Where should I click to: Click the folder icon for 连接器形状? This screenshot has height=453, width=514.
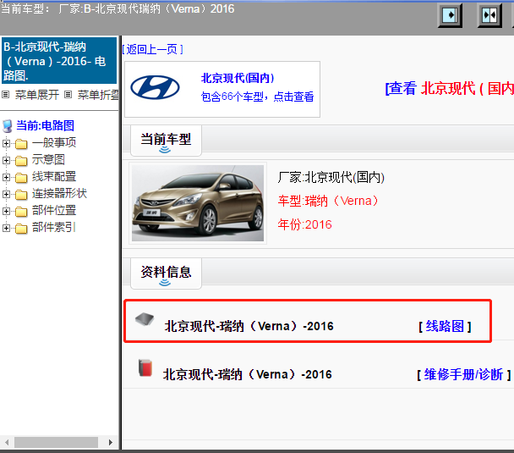21,195
